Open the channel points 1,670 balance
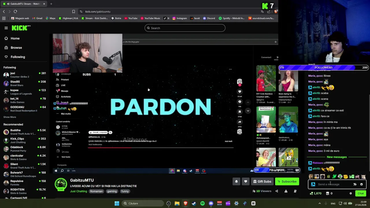The image size is (370, 208). pos(315,193)
